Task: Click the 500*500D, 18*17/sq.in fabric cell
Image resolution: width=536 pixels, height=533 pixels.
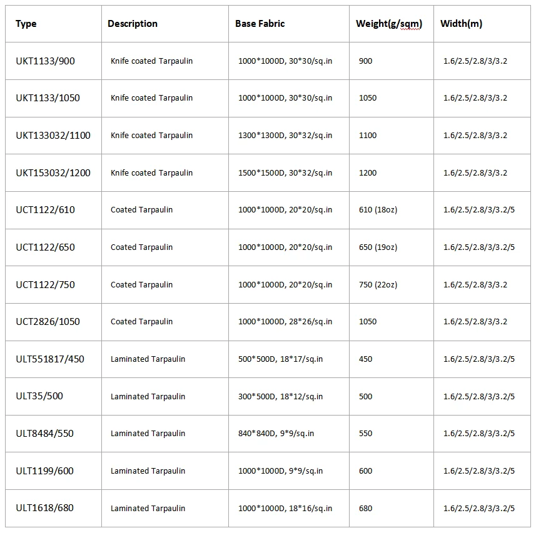Action: tap(280, 359)
